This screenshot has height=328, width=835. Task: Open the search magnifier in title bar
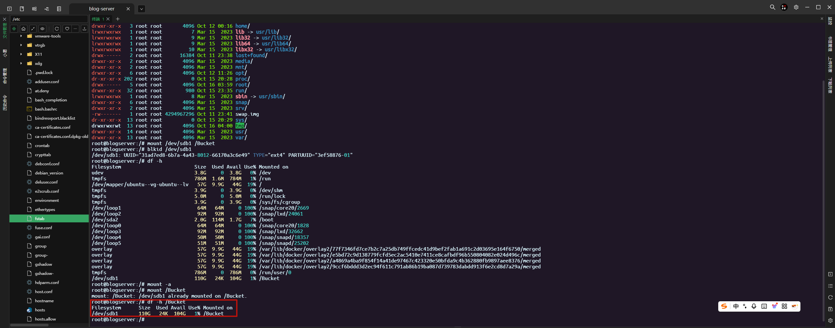[772, 7]
